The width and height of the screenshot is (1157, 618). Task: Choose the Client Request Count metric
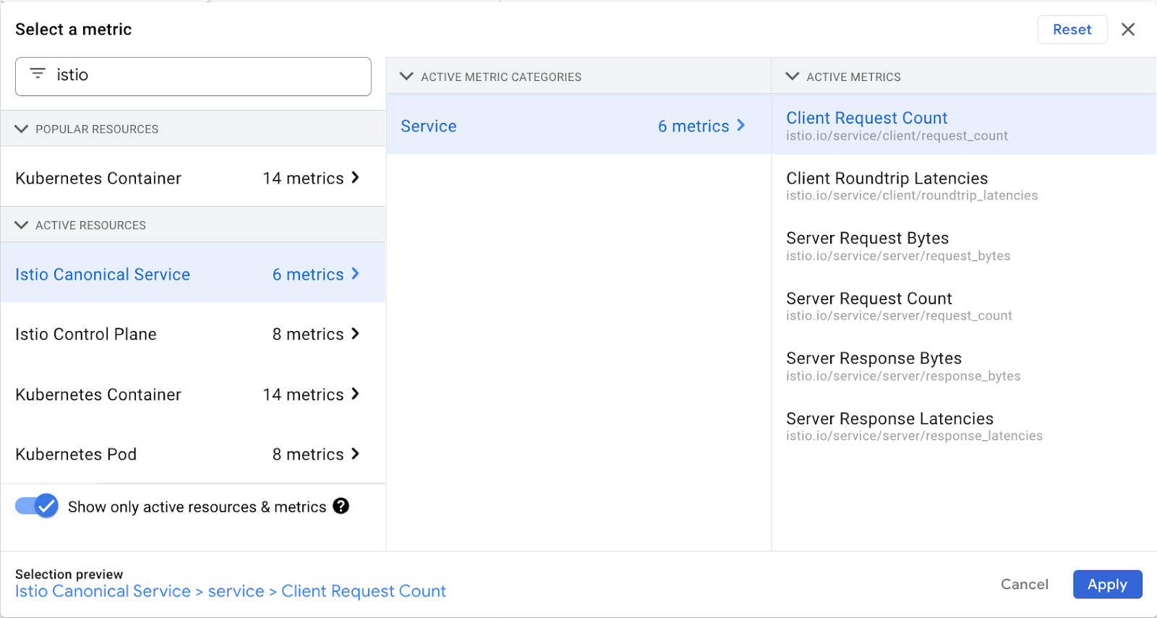click(964, 125)
